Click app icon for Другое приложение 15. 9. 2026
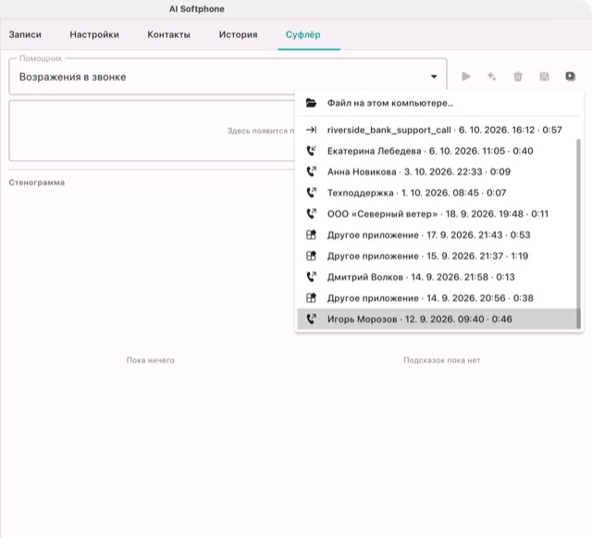The height and width of the screenshot is (538, 592). coord(311,256)
